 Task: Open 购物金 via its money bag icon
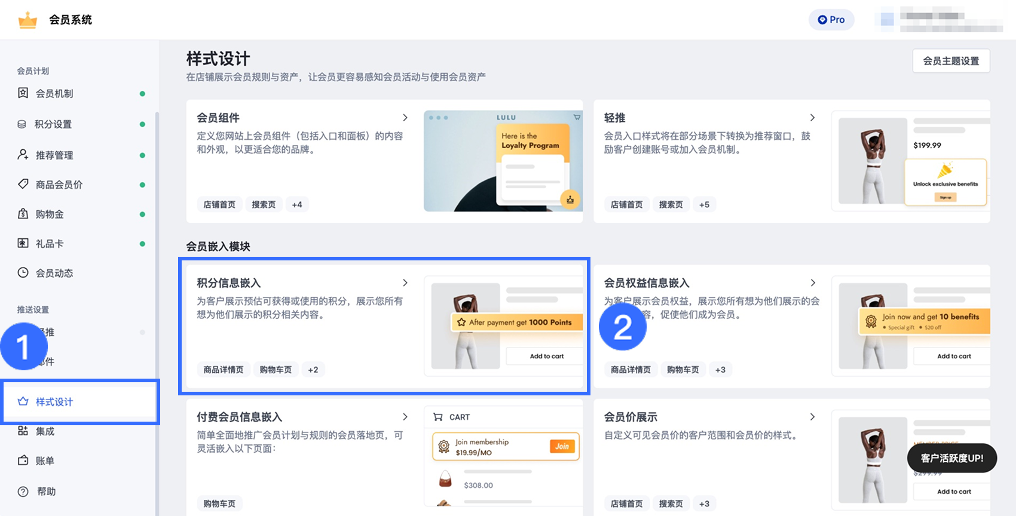tap(23, 214)
